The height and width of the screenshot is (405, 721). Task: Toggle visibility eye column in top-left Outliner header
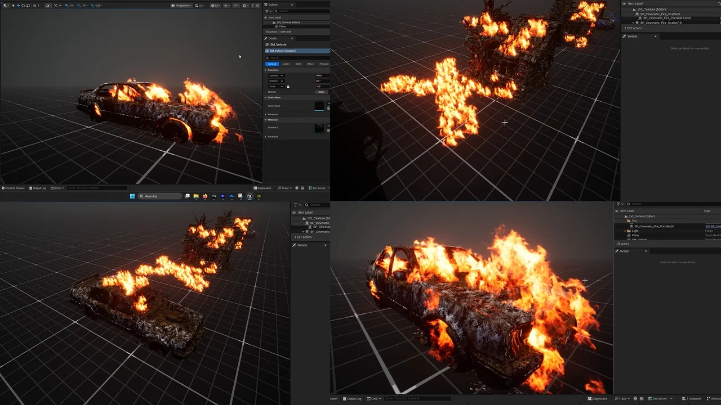click(x=266, y=17)
